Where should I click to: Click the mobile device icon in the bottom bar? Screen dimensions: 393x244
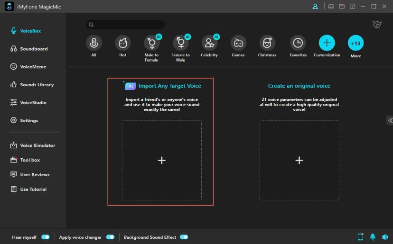point(360,237)
